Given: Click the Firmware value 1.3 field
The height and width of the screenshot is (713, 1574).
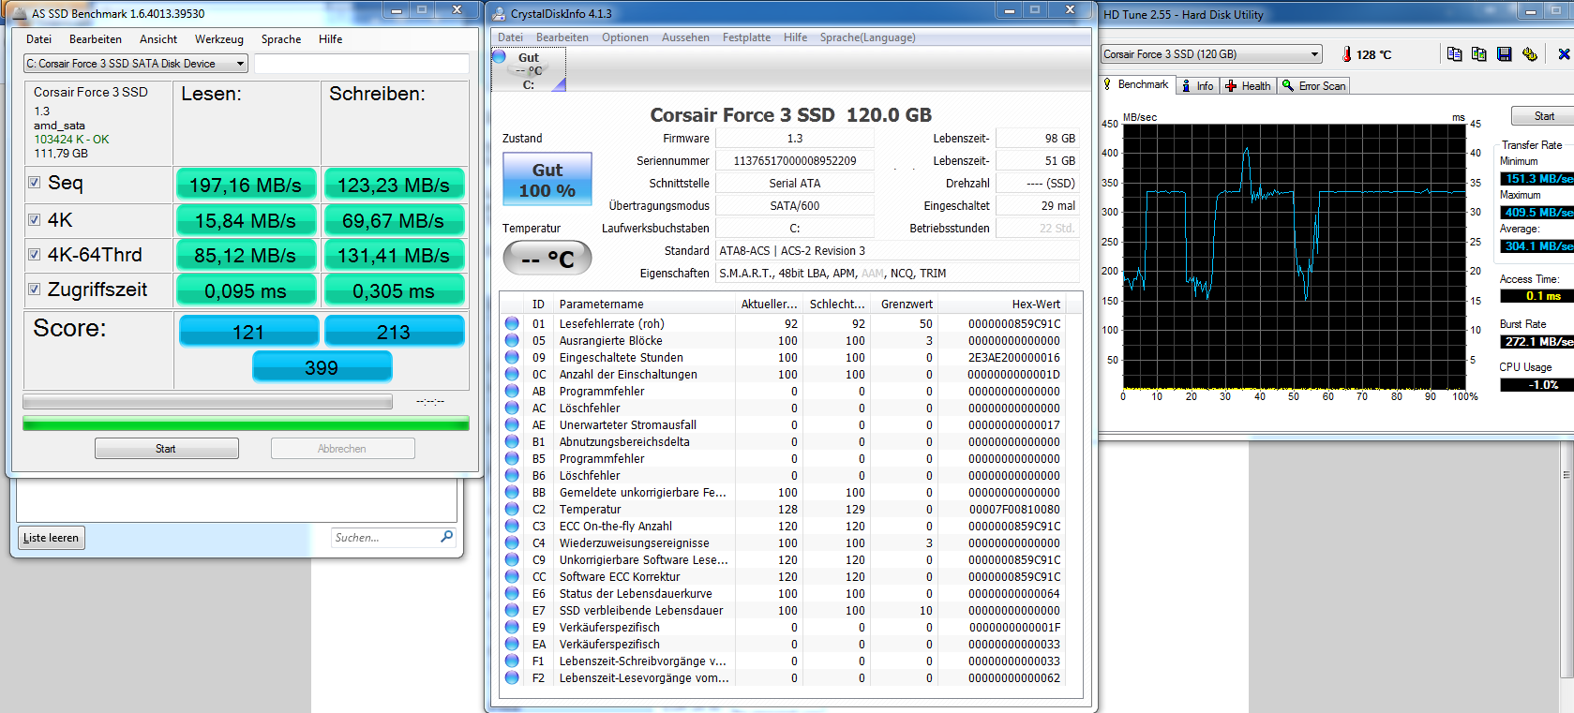Looking at the screenshot, I should (795, 138).
